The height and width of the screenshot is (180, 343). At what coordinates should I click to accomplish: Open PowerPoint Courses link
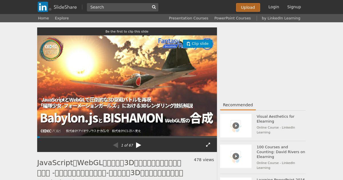tap(232, 18)
